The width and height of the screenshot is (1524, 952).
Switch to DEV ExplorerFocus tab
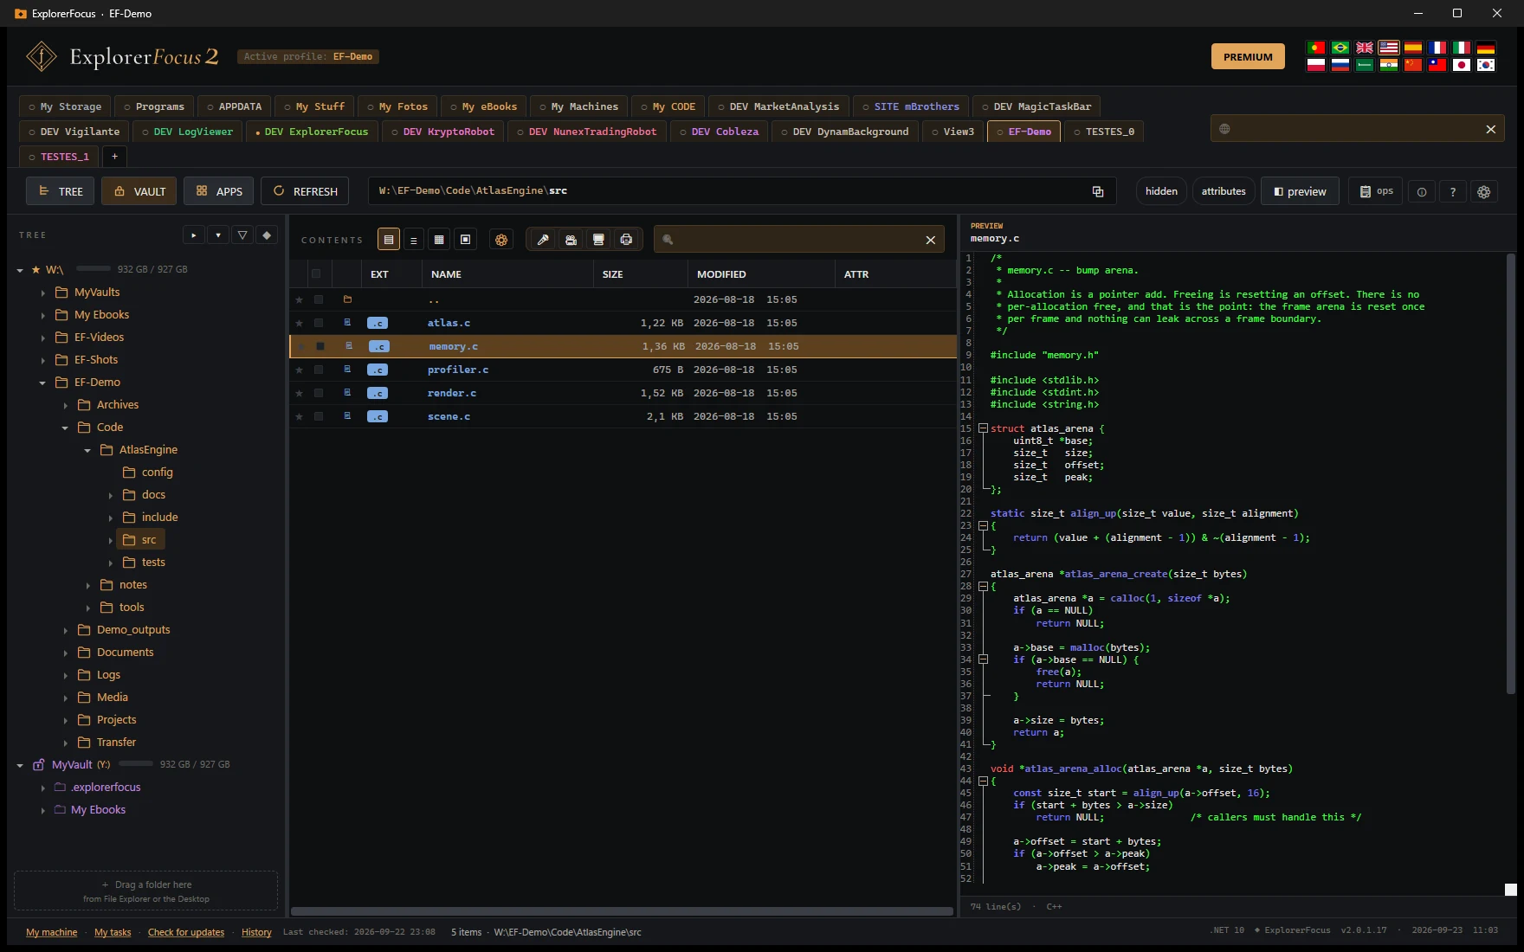tap(312, 132)
